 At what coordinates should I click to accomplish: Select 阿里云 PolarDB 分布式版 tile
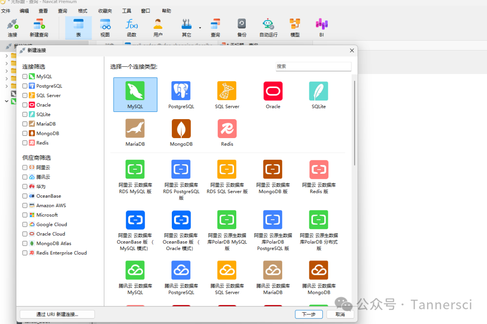(x=319, y=231)
